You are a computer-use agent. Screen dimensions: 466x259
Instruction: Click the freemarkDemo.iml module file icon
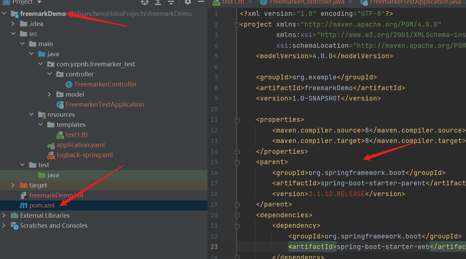pyautogui.click(x=24, y=195)
